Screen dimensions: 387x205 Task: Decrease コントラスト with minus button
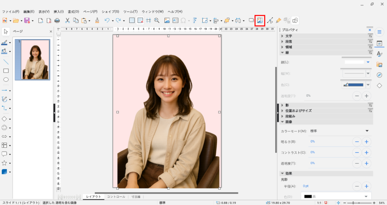357,152
